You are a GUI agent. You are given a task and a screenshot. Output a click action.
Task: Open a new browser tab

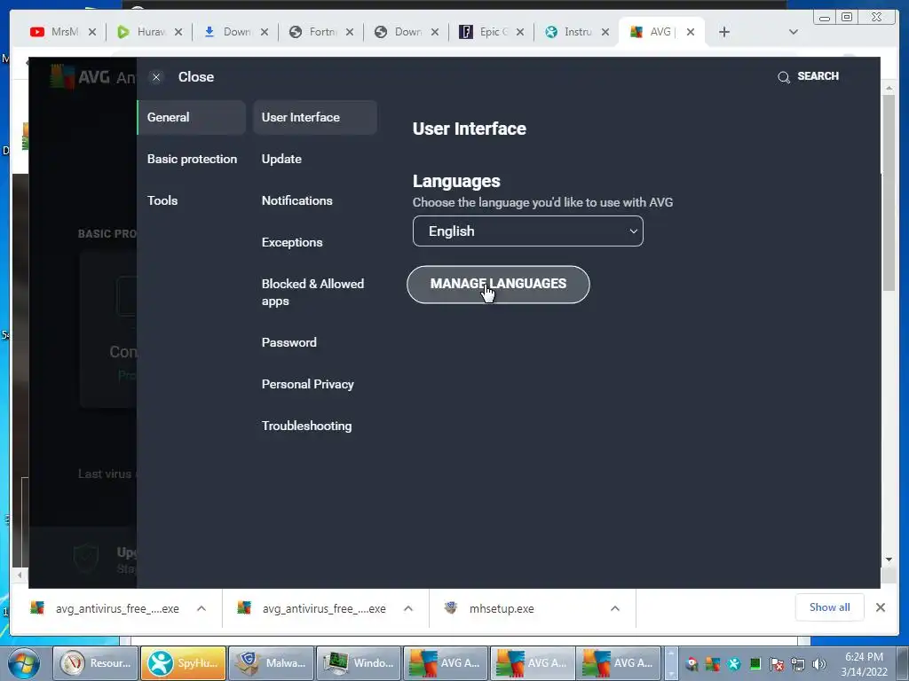click(x=723, y=32)
